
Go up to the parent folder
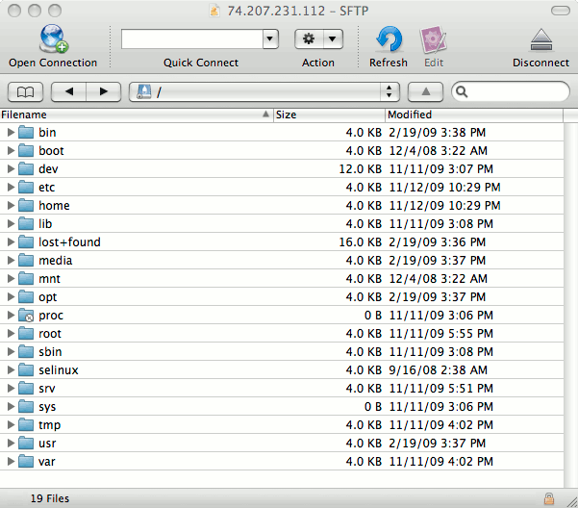click(426, 92)
